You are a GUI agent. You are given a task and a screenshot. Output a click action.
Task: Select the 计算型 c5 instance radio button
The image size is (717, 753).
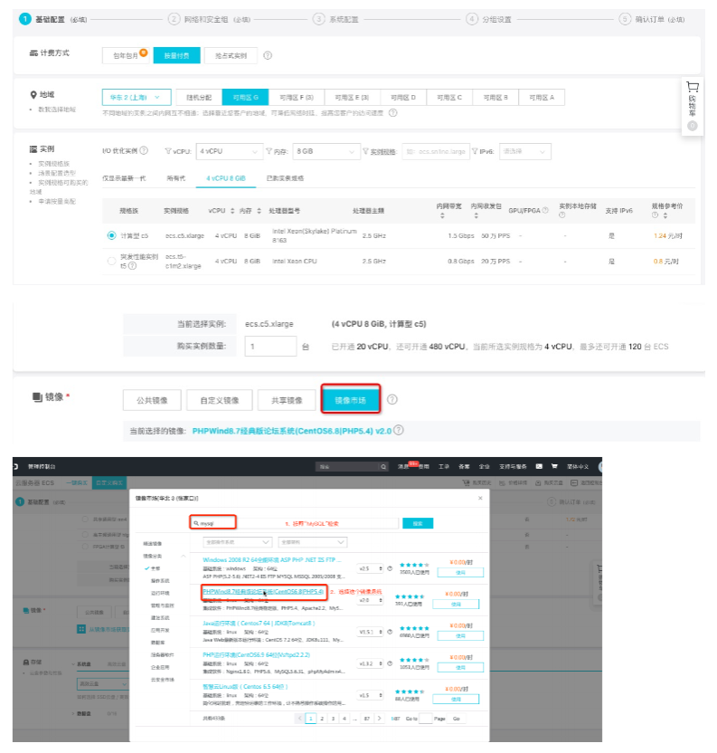(112, 235)
